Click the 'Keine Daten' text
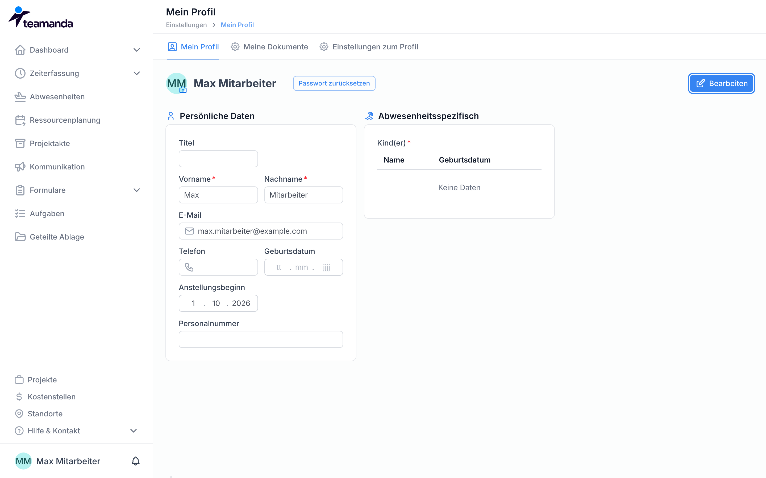Image resolution: width=766 pixels, height=478 pixels. click(x=459, y=187)
